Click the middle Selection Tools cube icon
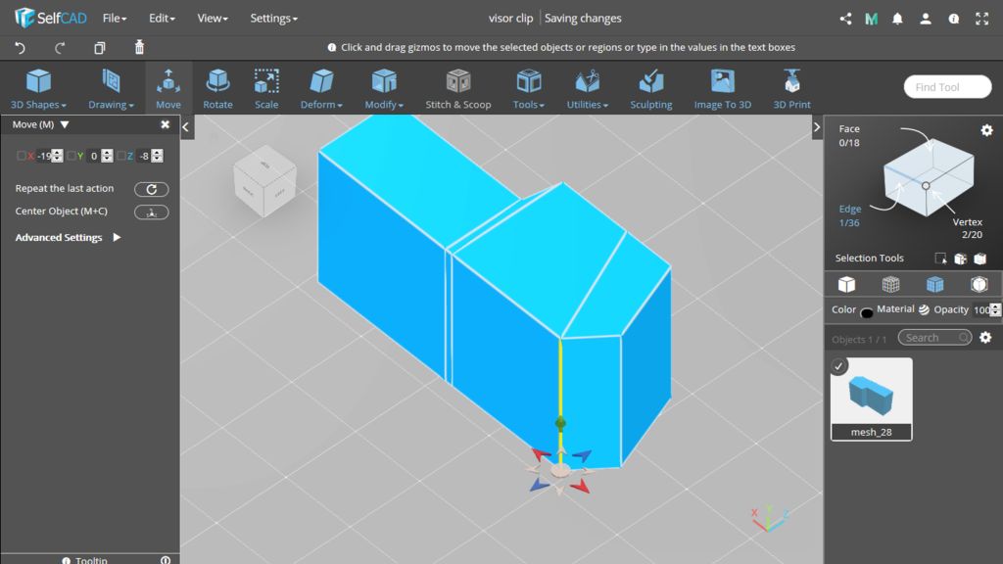Viewport: 1003px width, 564px height. click(960, 258)
